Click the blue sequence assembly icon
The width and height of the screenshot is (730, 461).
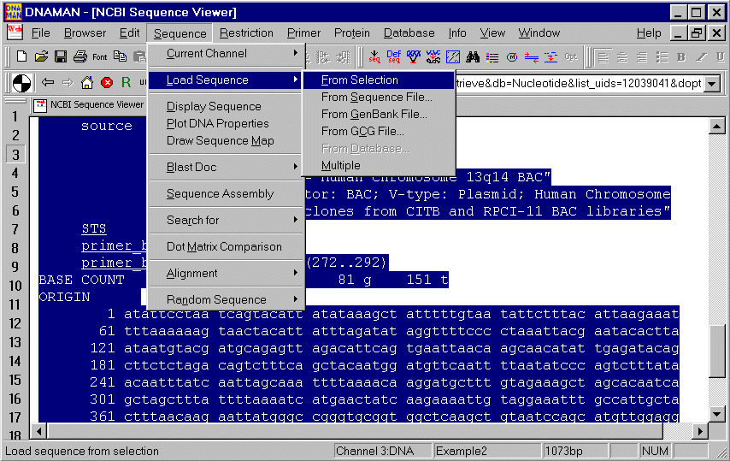(550, 56)
